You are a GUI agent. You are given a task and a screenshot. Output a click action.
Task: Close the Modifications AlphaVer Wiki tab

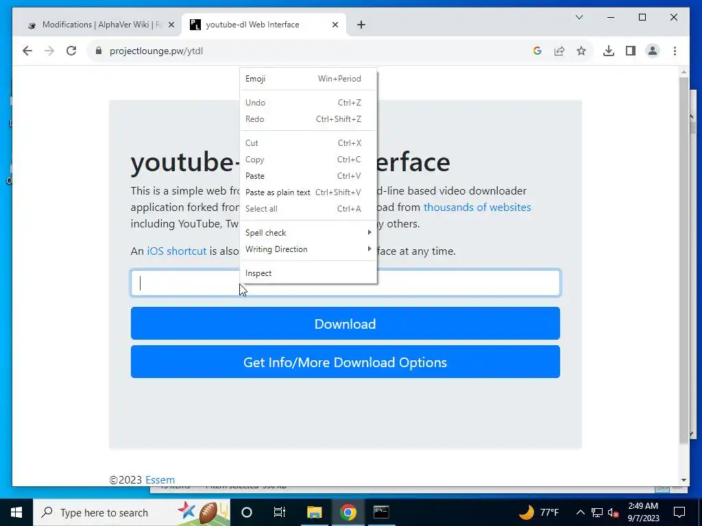click(x=171, y=25)
